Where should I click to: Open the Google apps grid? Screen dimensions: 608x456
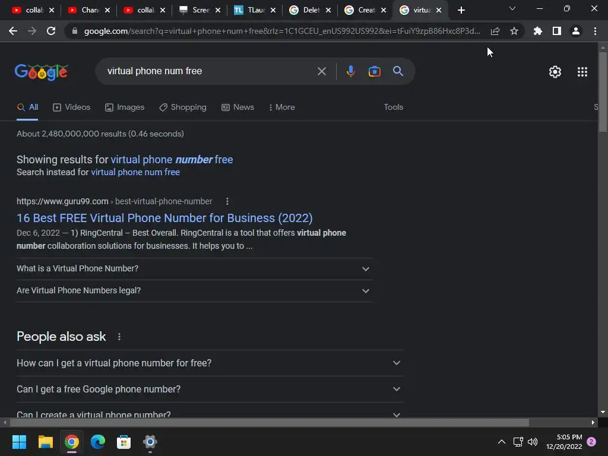582,72
